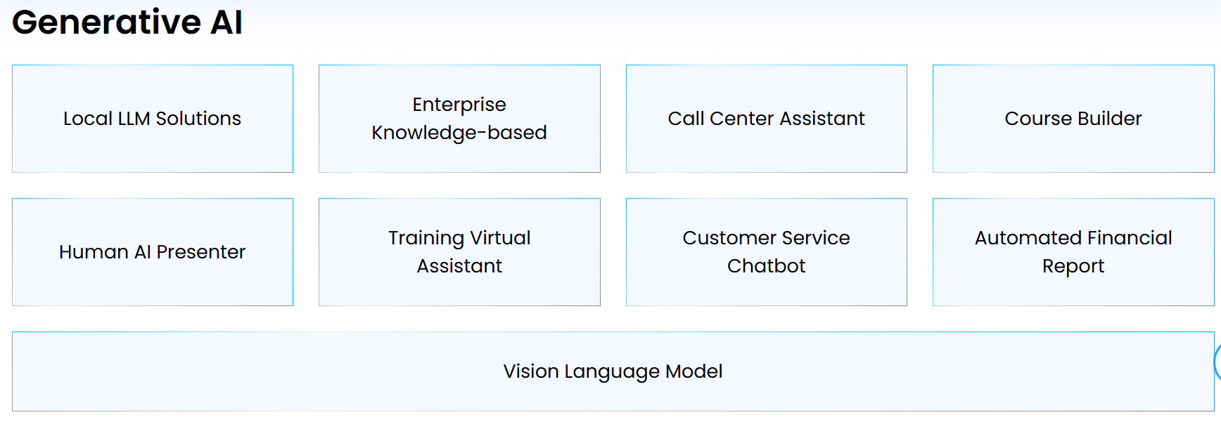View the Automated Financial Report card

(x=1073, y=252)
